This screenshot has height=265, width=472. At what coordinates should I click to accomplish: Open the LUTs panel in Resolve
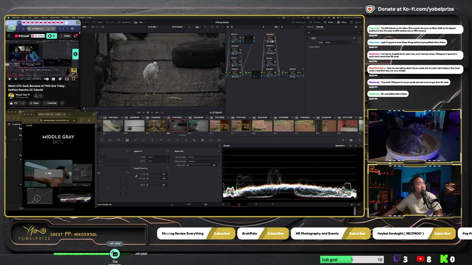[x=110, y=22]
